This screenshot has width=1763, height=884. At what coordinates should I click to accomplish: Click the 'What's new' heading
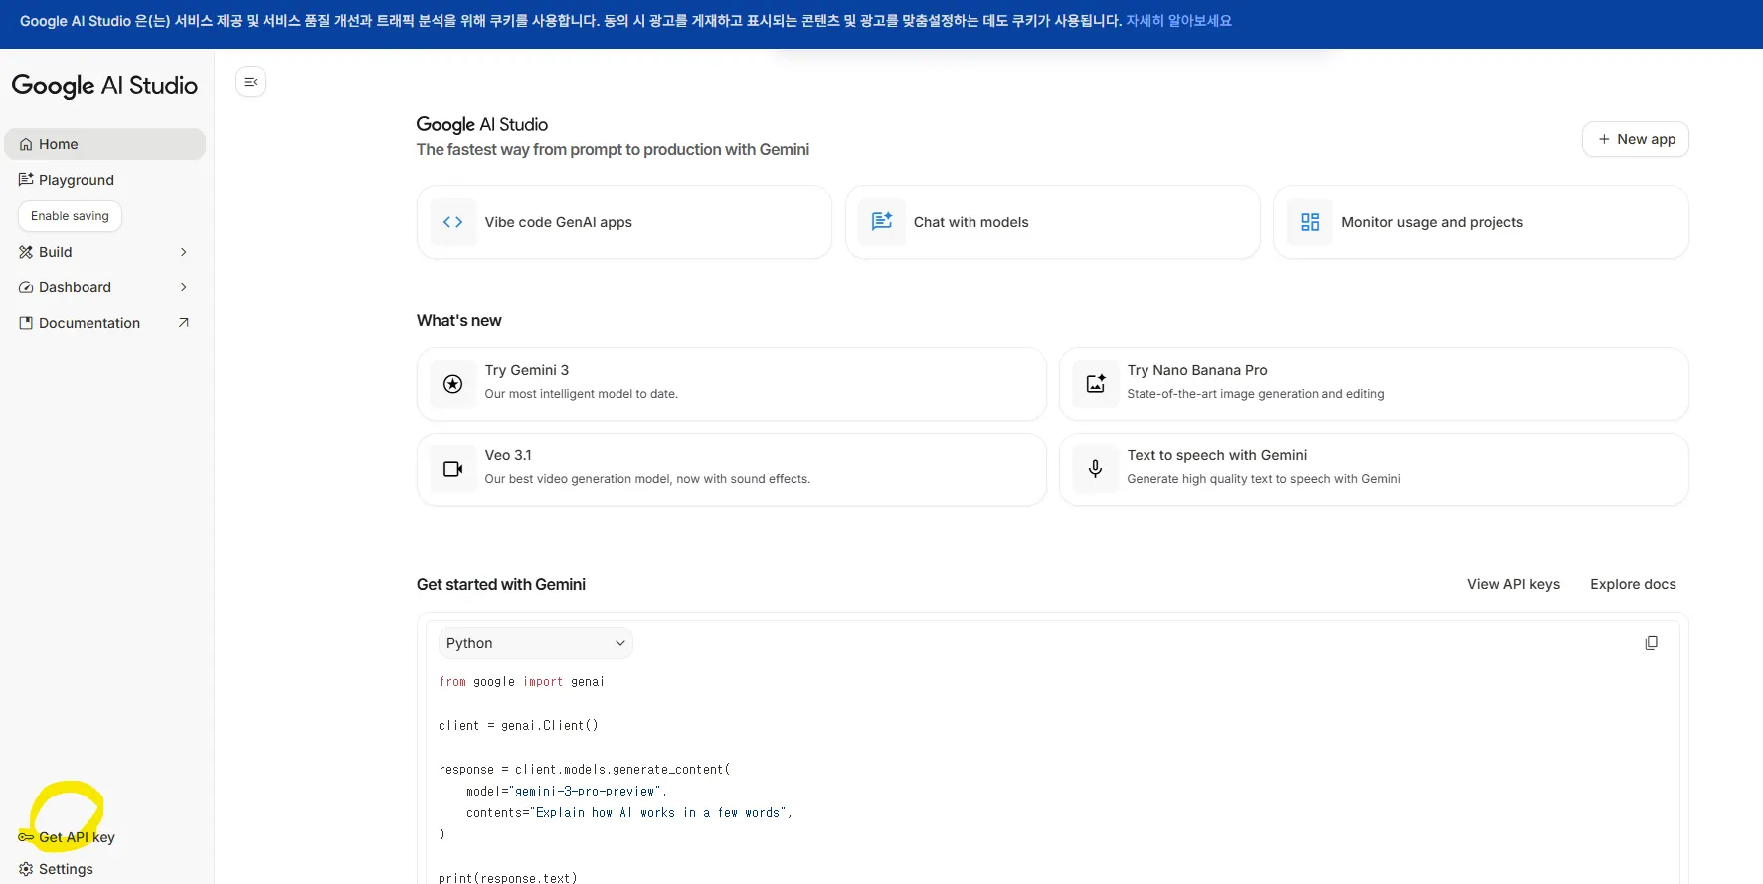click(459, 320)
